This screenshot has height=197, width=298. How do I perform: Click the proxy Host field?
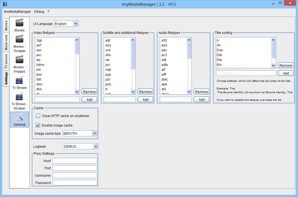(x=75, y=161)
